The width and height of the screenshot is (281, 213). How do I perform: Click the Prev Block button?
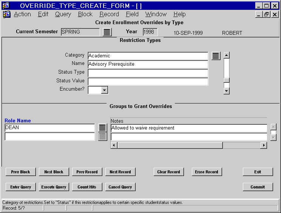(x=21, y=172)
